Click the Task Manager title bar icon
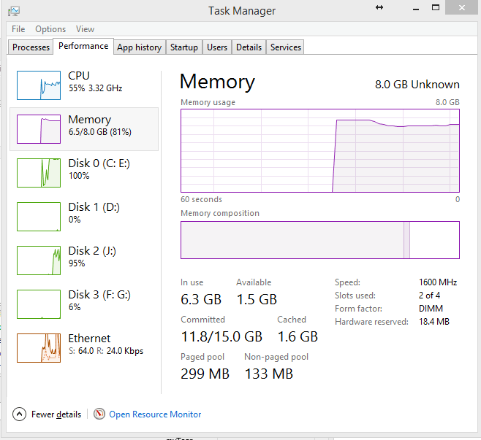This screenshot has height=440, width=481. (x=13, y=10)
